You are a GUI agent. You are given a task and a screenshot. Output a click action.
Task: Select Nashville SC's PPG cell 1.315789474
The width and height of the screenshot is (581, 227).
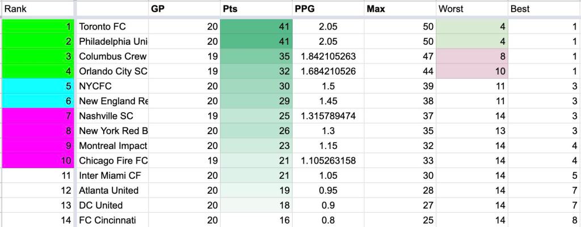[327, 116]
